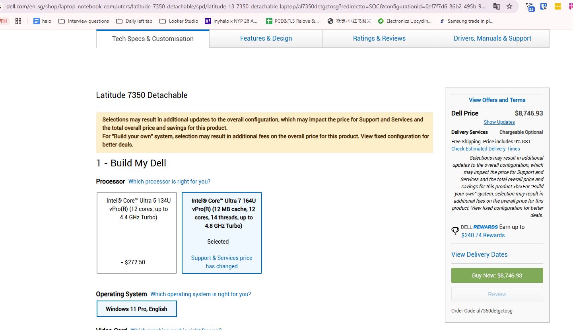Expand Show Updates under Dell Price

coord(499,122)
